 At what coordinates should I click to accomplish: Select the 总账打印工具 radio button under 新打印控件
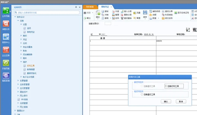point(166,86)
